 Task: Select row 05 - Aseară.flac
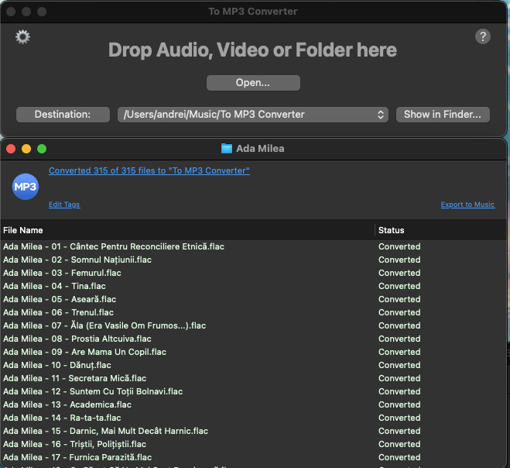tap(253, 299)
